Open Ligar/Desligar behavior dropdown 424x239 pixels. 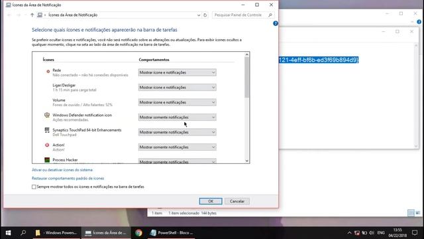tap(177, 87)
